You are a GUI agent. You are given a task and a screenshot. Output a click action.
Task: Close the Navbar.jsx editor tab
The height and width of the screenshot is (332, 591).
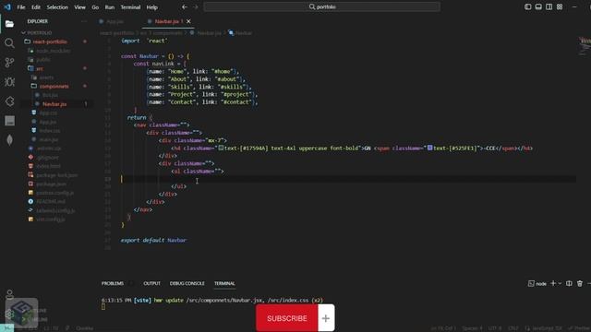(x=188, y=21)
